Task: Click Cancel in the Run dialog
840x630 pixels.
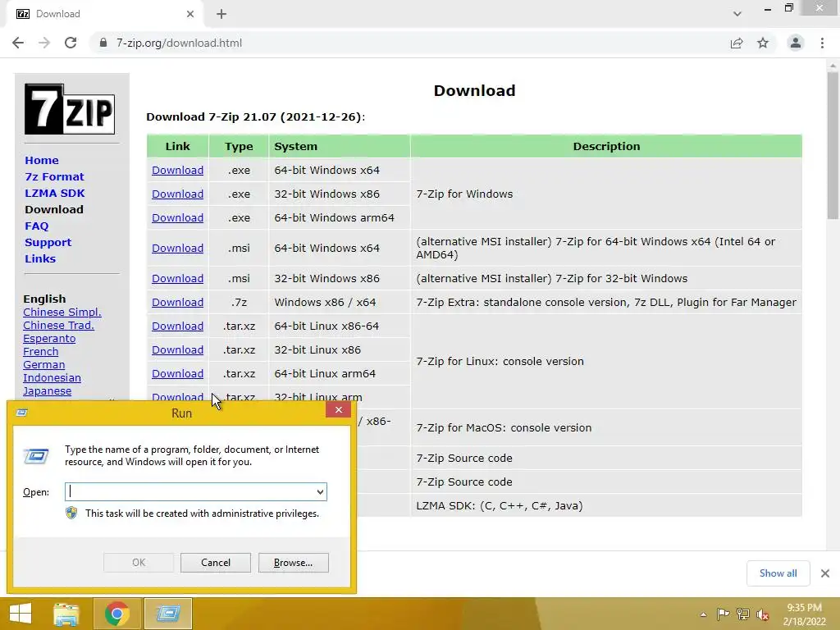Action: point(216,563)
